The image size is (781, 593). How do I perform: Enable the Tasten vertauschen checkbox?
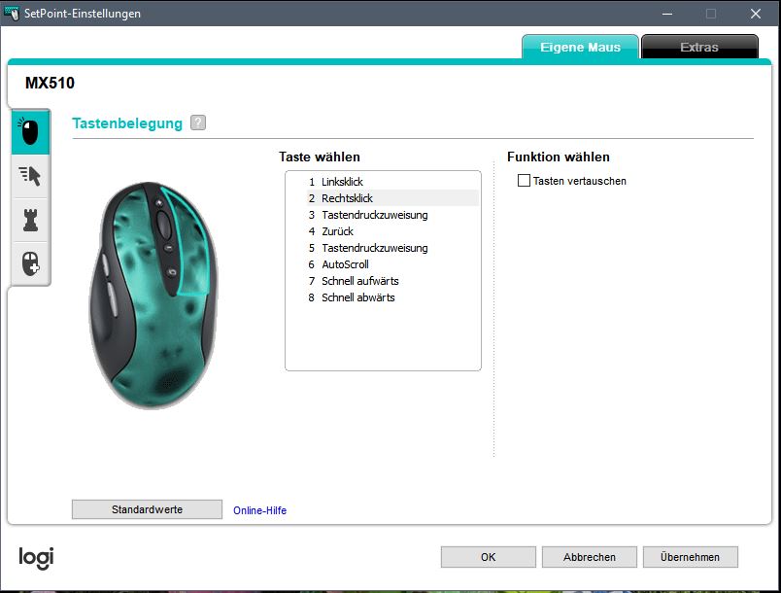point(524,181)
